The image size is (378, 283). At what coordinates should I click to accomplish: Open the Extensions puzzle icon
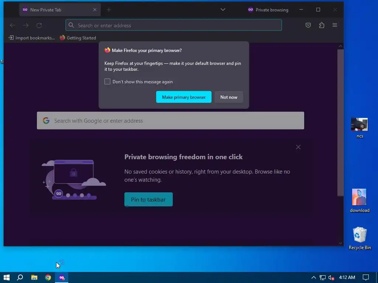[x=322, y=25]
